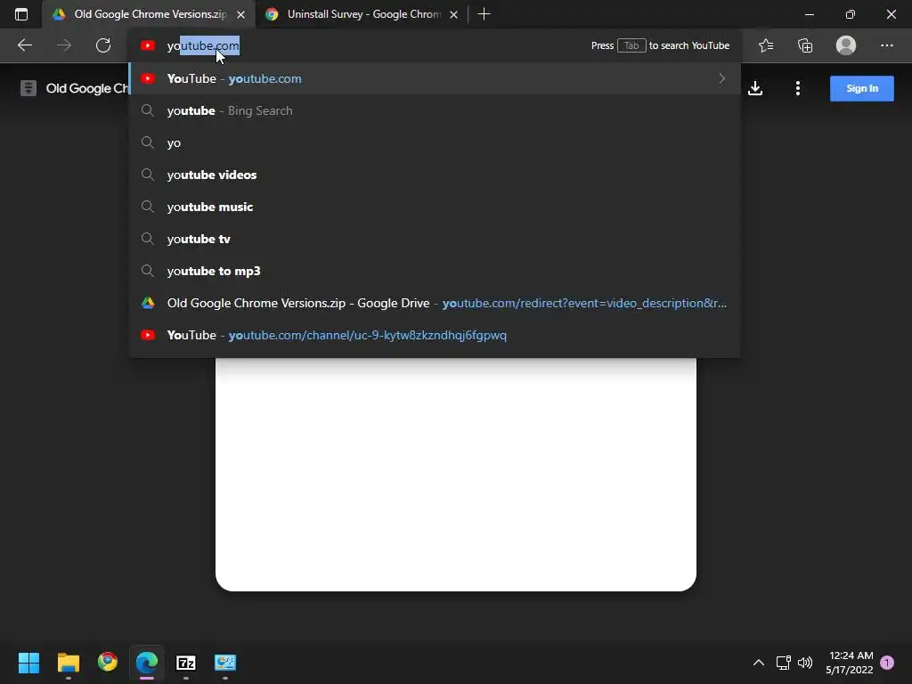Click YouTube favicon in address bar

click(x=148, y=45)
